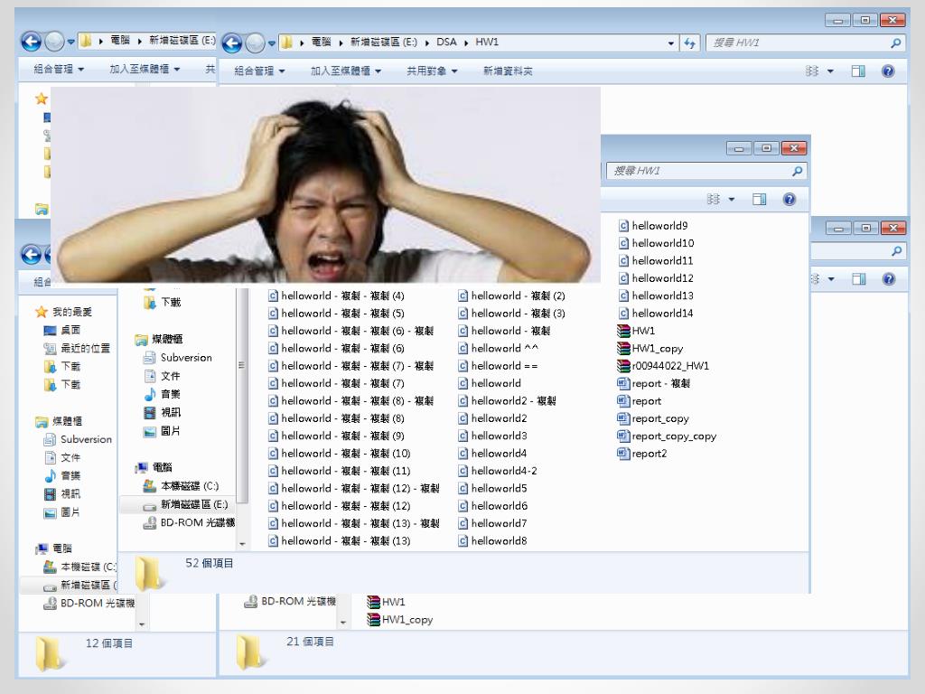Open 組合管理 dropdown in top-left window
The width and height of the screenshot is (925, 694).
59,70
